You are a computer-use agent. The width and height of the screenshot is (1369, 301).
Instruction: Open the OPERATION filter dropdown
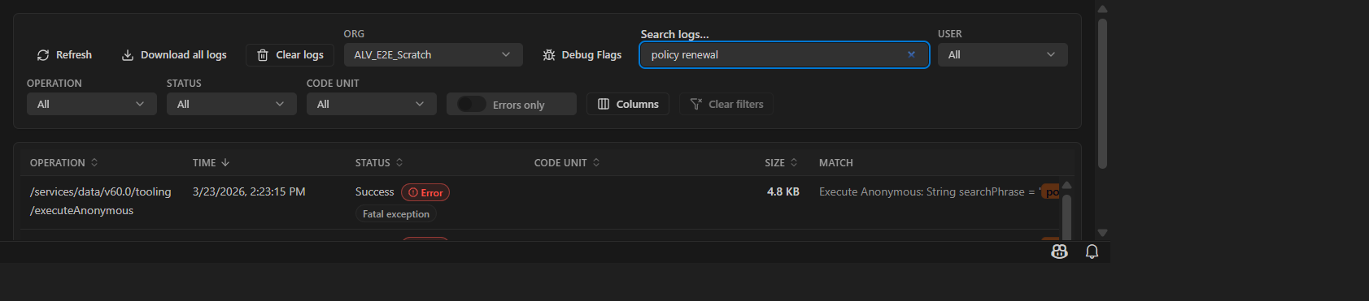[x=91, y=104]
